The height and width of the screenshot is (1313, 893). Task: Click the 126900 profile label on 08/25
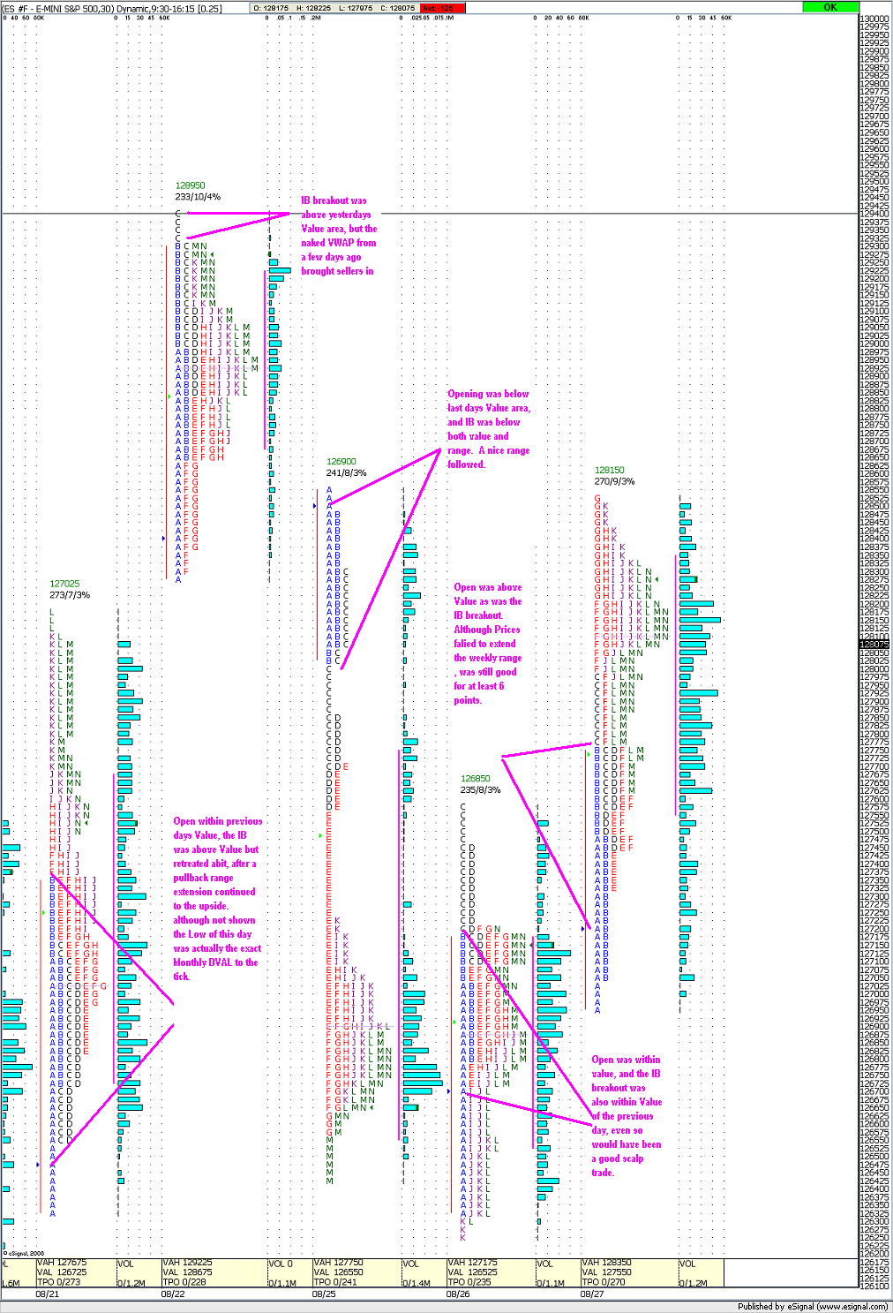[x=341, y=462]
